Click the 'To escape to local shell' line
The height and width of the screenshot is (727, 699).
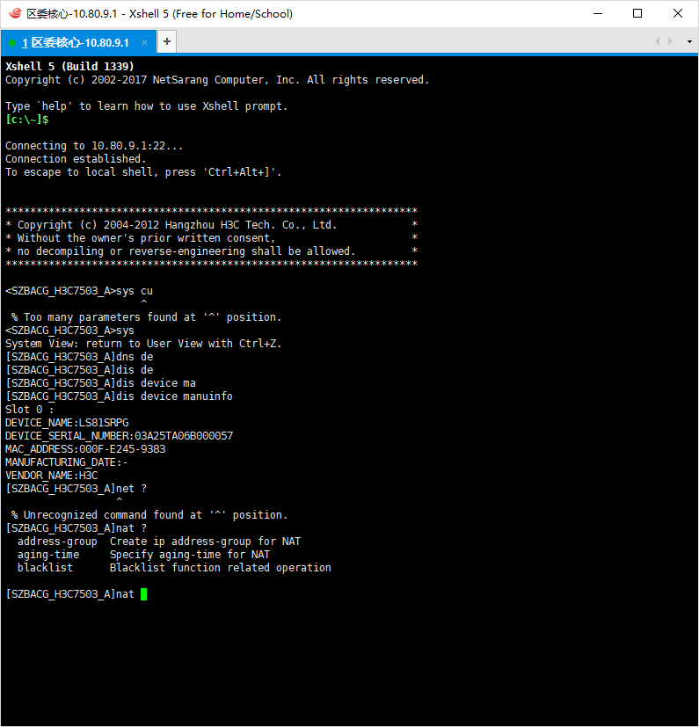coord(143,172)
